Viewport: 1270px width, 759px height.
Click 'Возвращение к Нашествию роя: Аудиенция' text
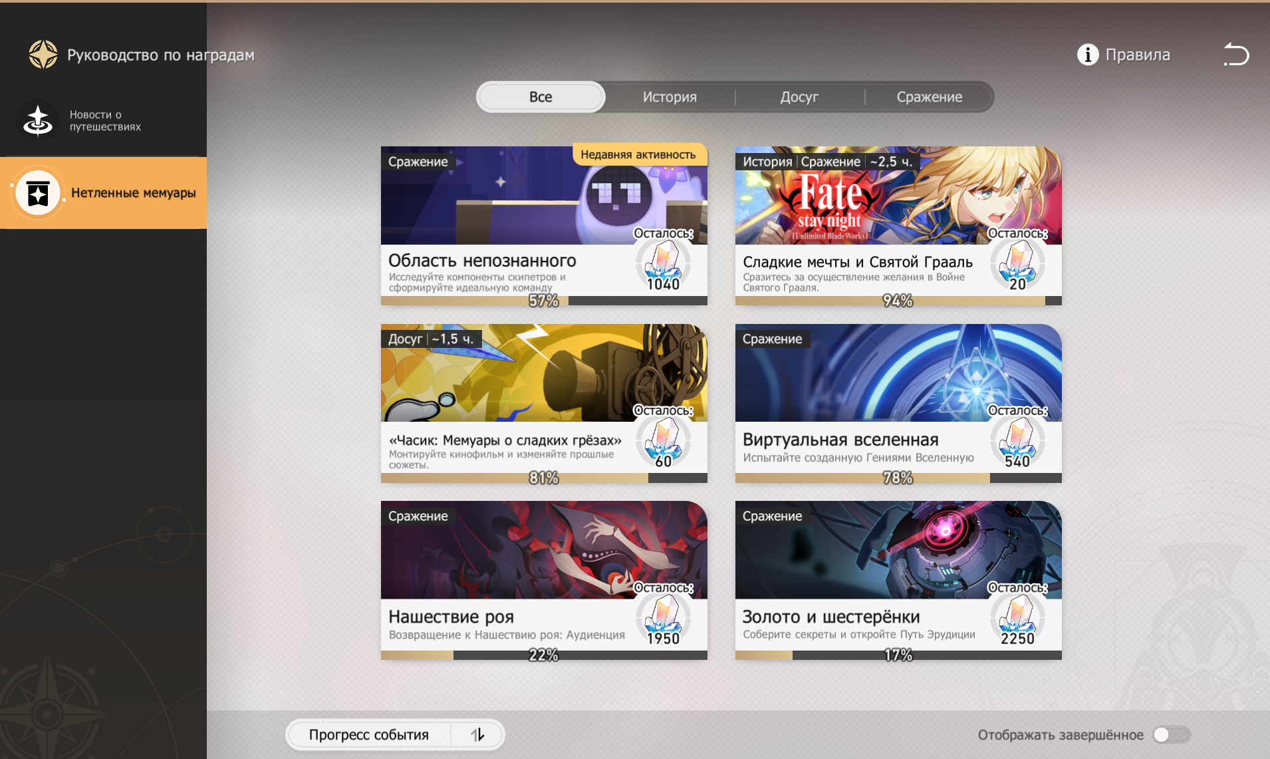point(507,635)
